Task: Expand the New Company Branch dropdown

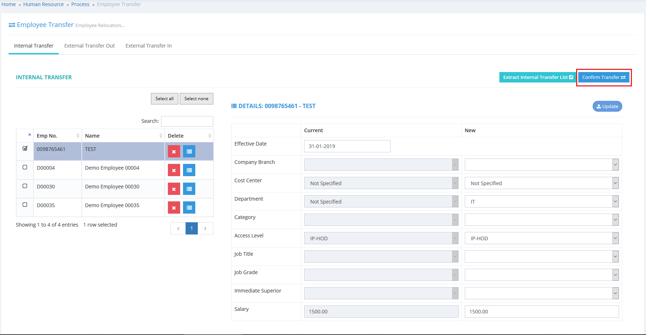Action: pos(541,165)
